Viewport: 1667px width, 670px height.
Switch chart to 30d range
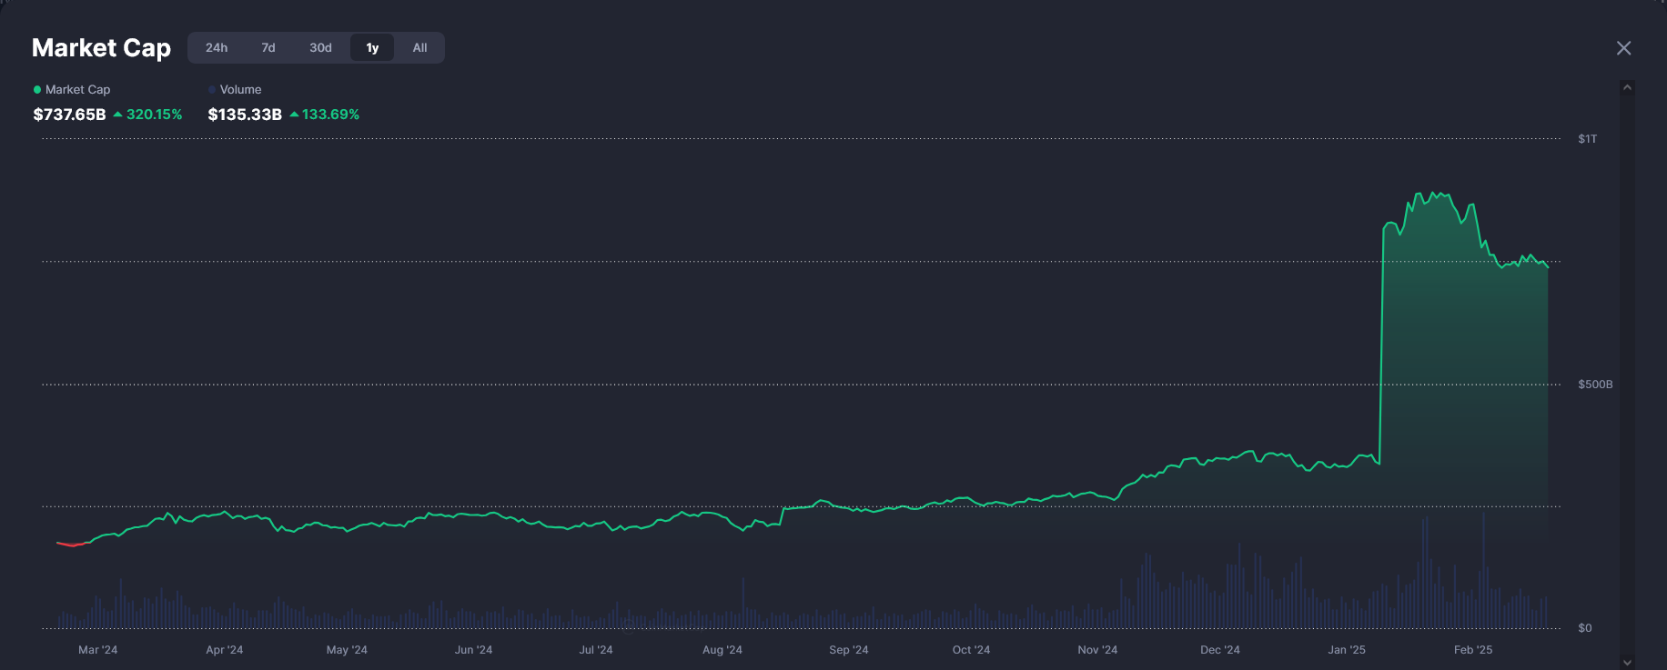click(320, 48)
